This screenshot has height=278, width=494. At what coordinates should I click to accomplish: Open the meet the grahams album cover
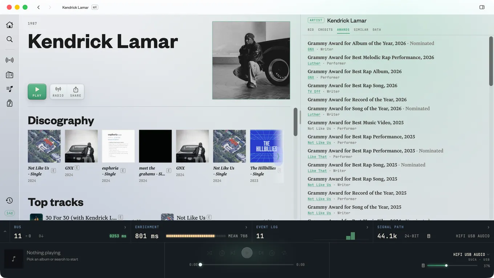155,146
